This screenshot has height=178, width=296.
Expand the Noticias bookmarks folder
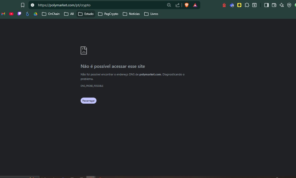[x=131, y=14]
